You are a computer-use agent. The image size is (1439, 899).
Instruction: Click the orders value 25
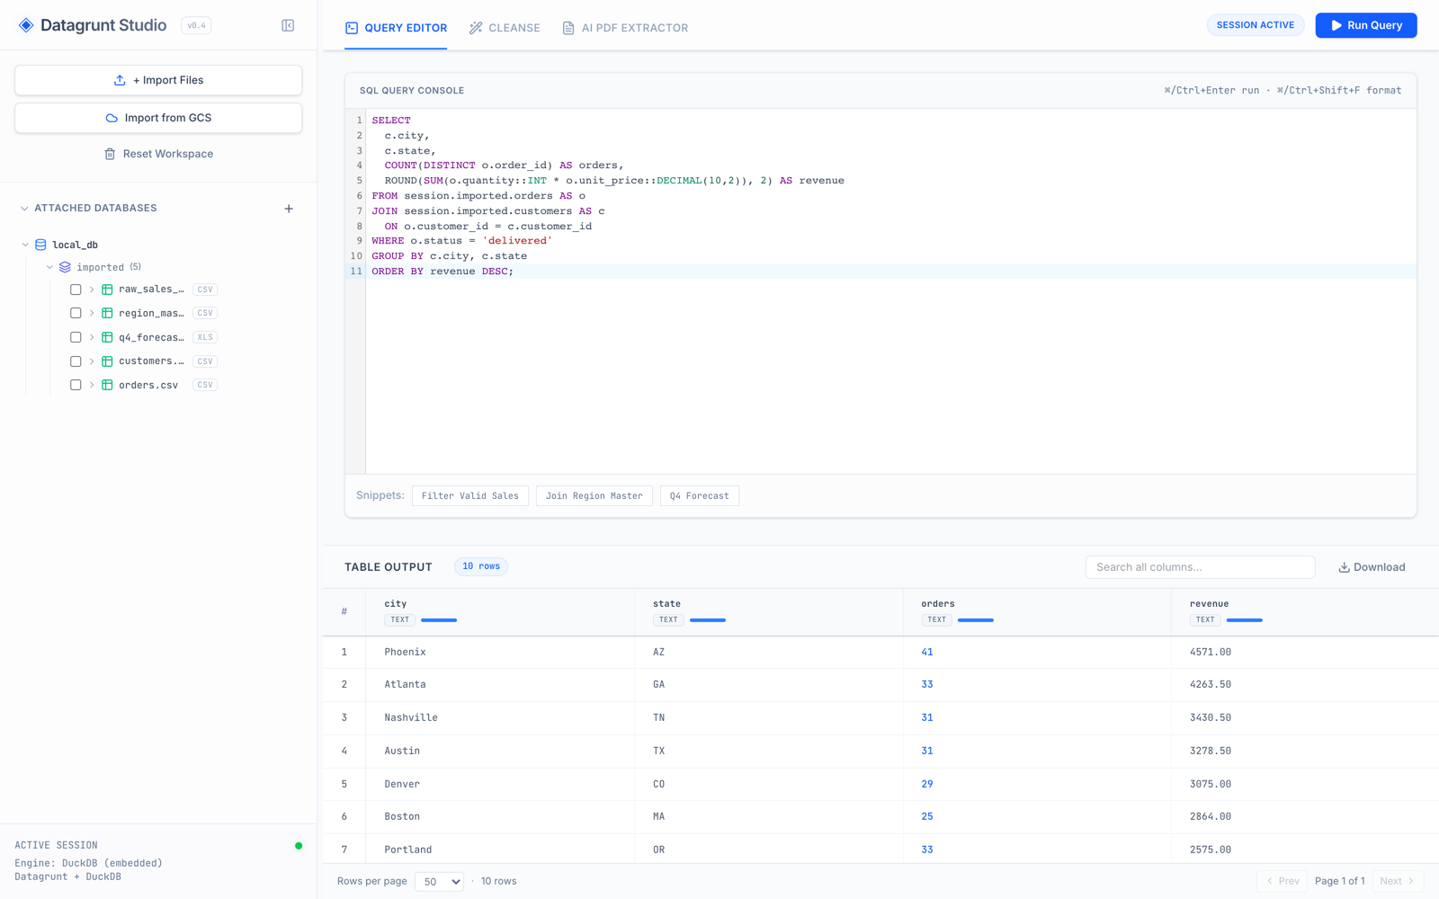(x=927, y=817)
